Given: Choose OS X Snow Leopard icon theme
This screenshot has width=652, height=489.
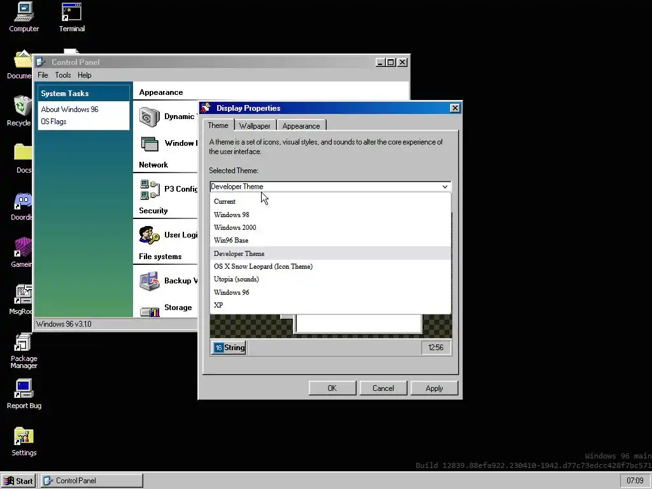Looking at the screenshot, I should [x=330, y=266].
